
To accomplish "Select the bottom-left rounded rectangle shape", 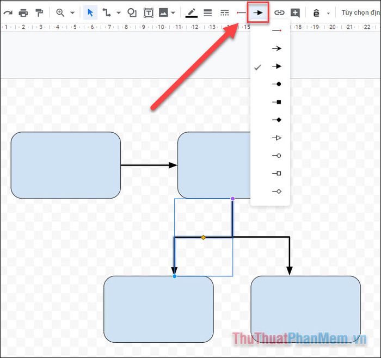I will click(159, 309).
